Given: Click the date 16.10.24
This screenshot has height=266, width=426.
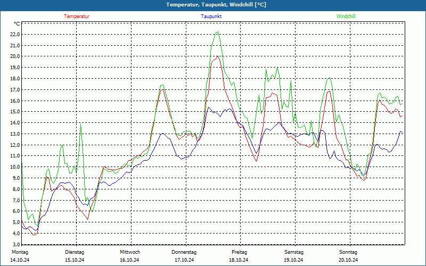Looking at the screenshot, I should point(129,260).
